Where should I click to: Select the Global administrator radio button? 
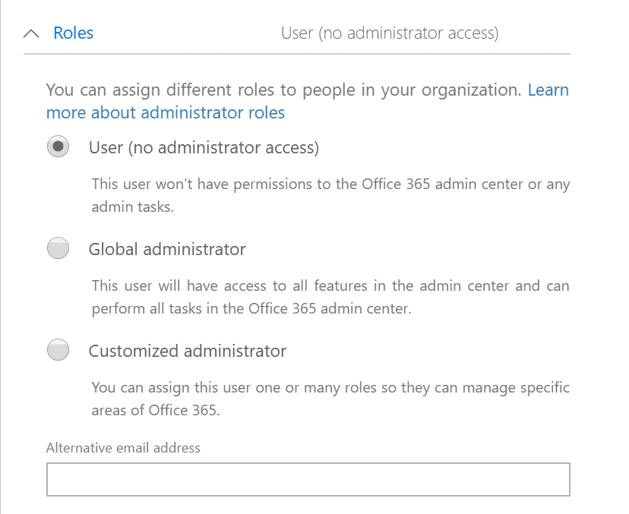coord(58,248)
